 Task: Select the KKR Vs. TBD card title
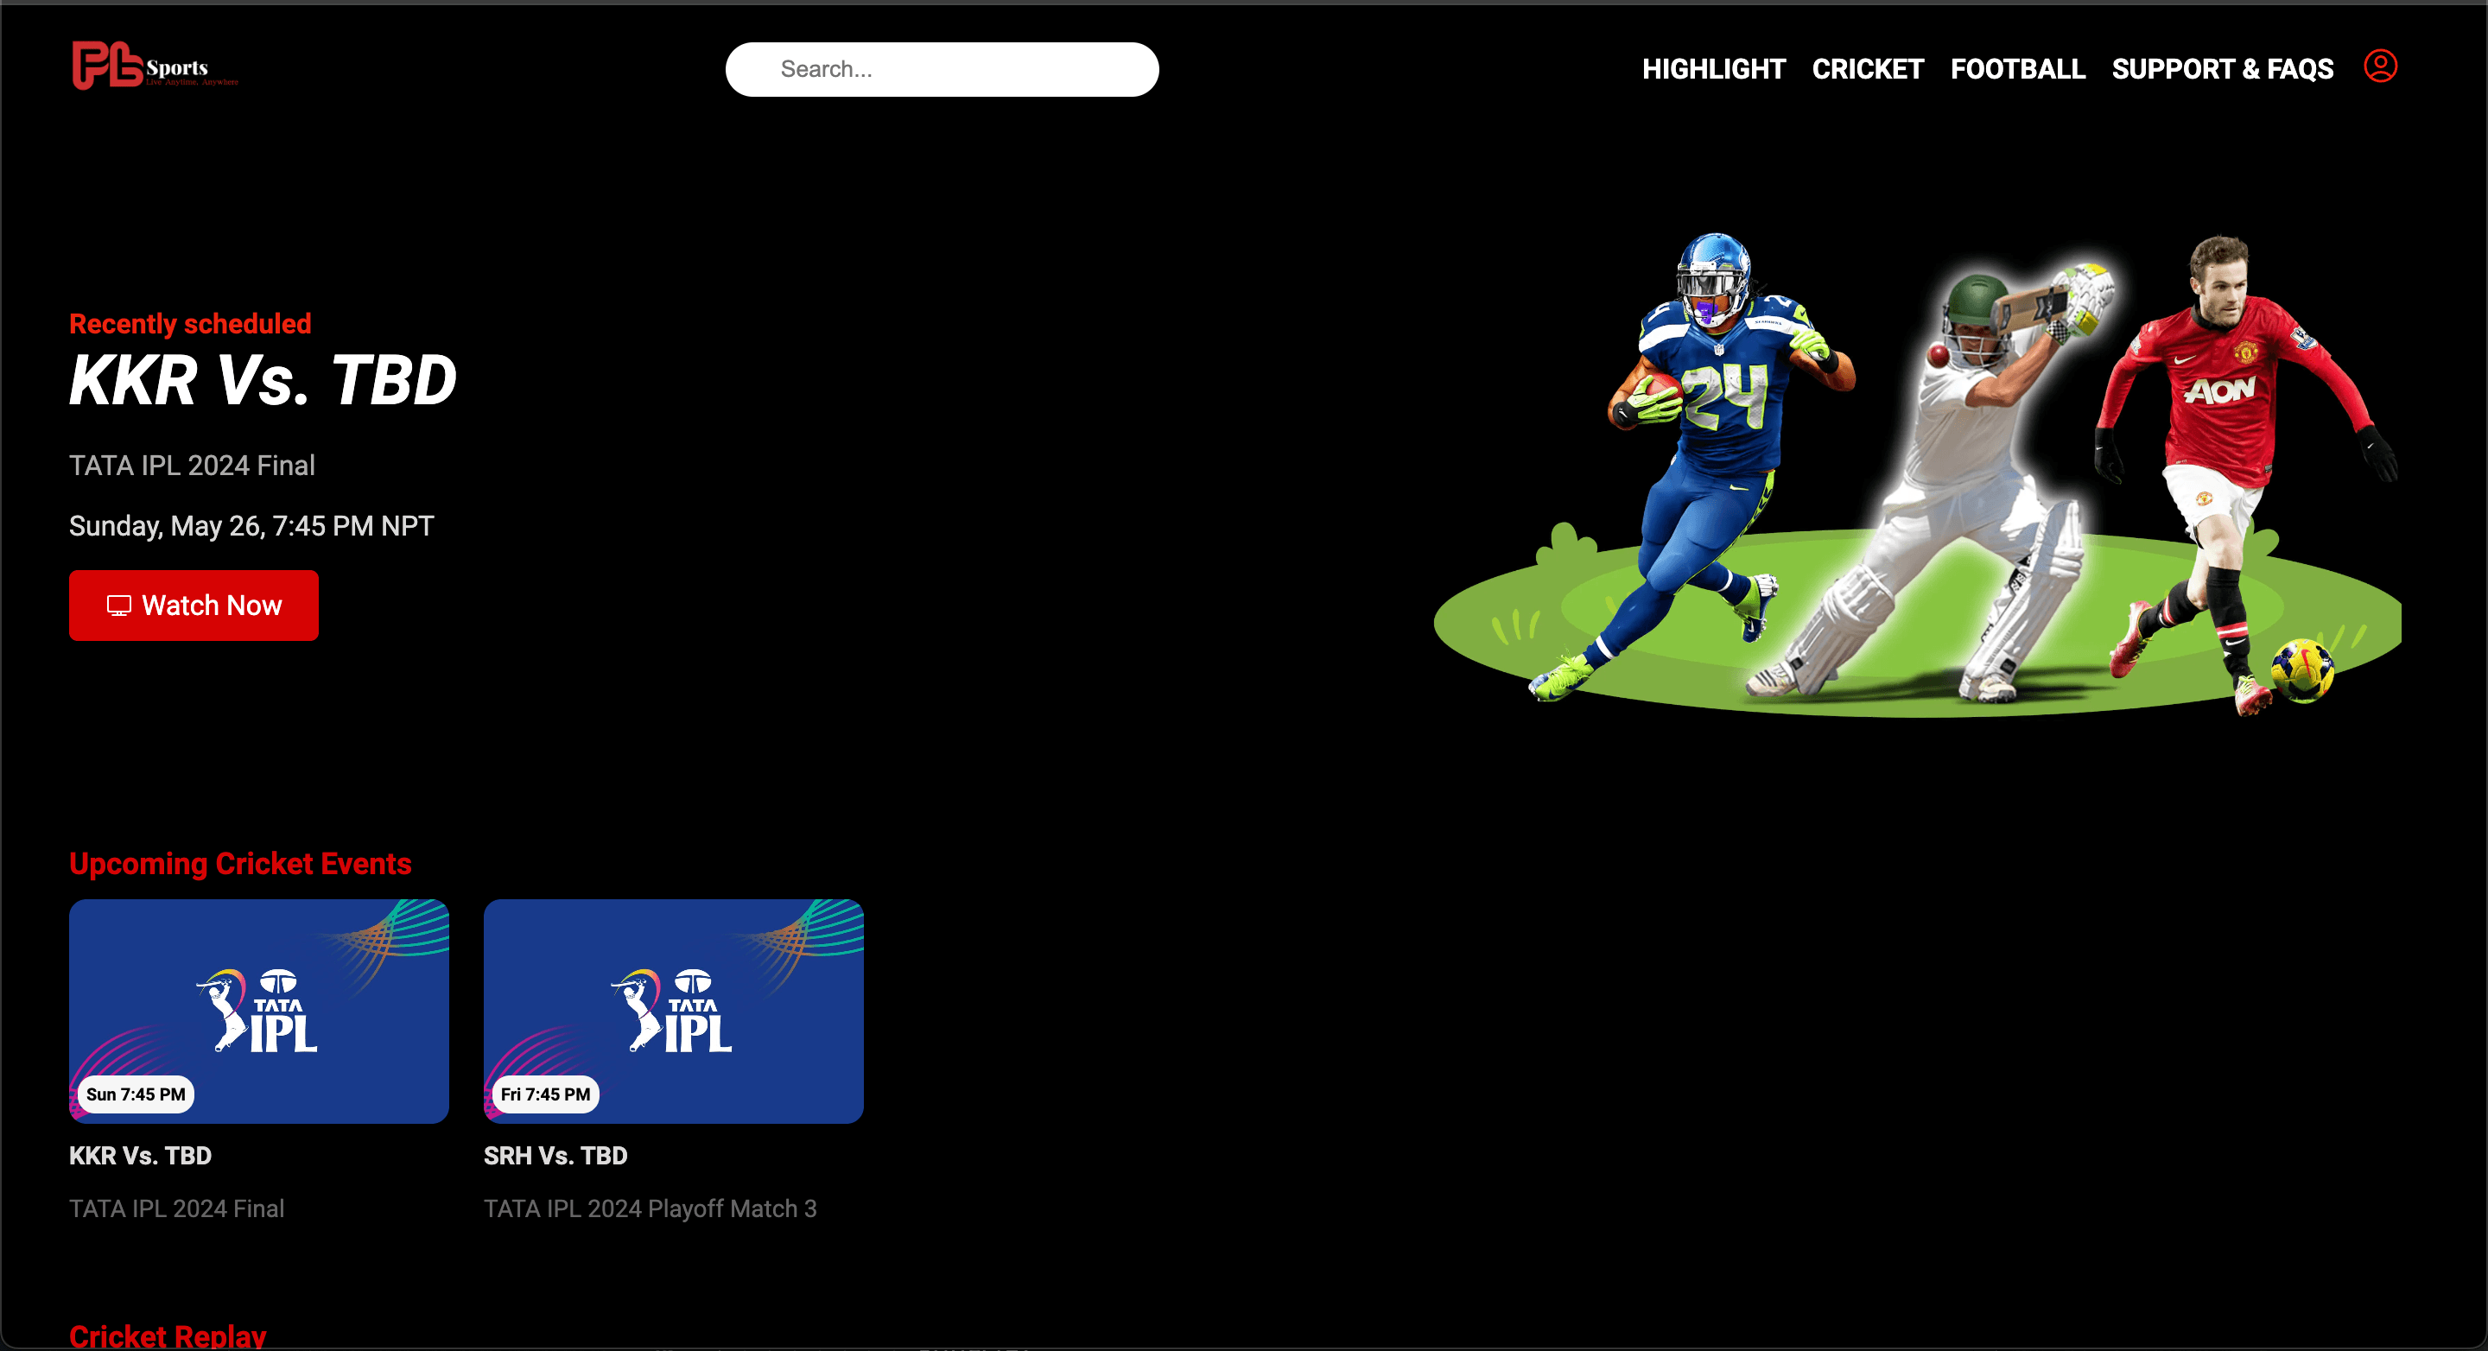(x=140, y=1155)
